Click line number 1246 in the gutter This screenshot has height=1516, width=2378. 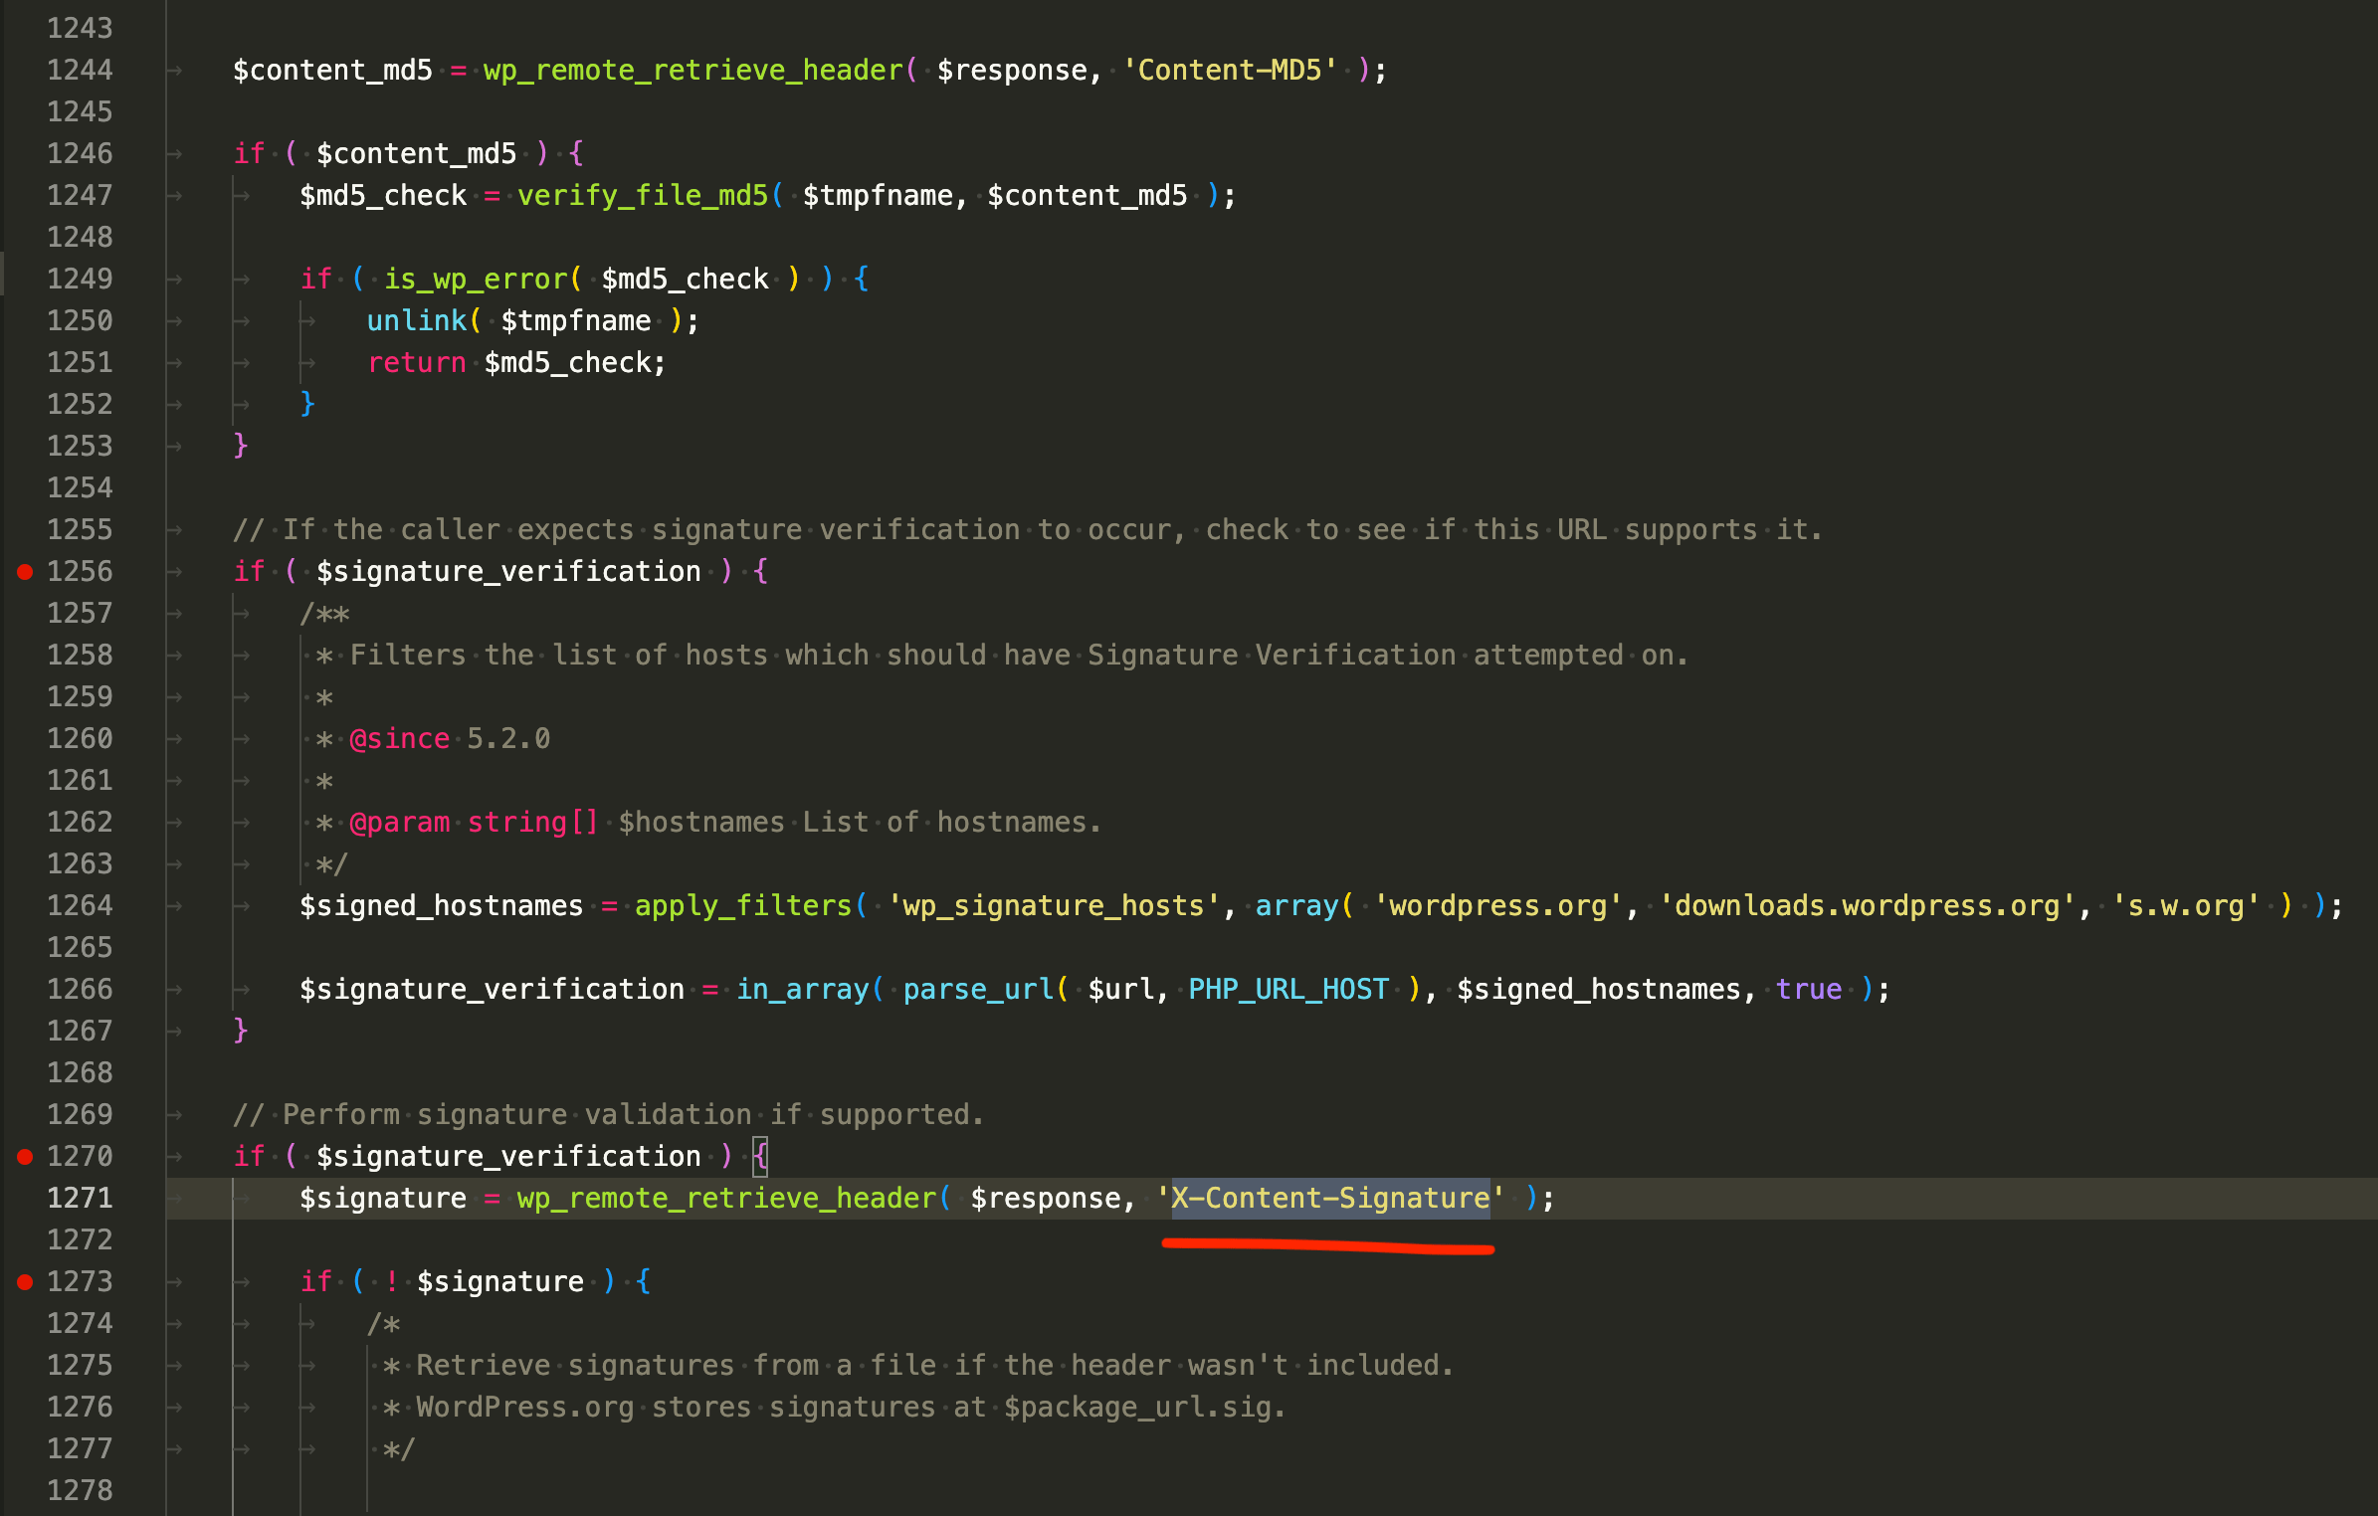click(x=80, y=153)
